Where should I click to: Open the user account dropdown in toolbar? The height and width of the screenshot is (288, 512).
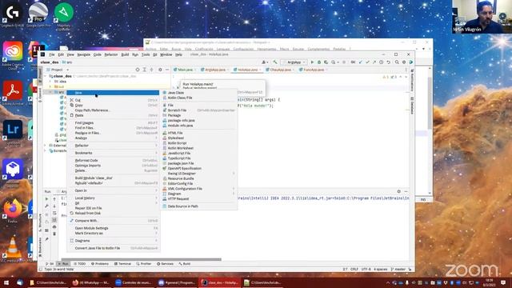265,62
